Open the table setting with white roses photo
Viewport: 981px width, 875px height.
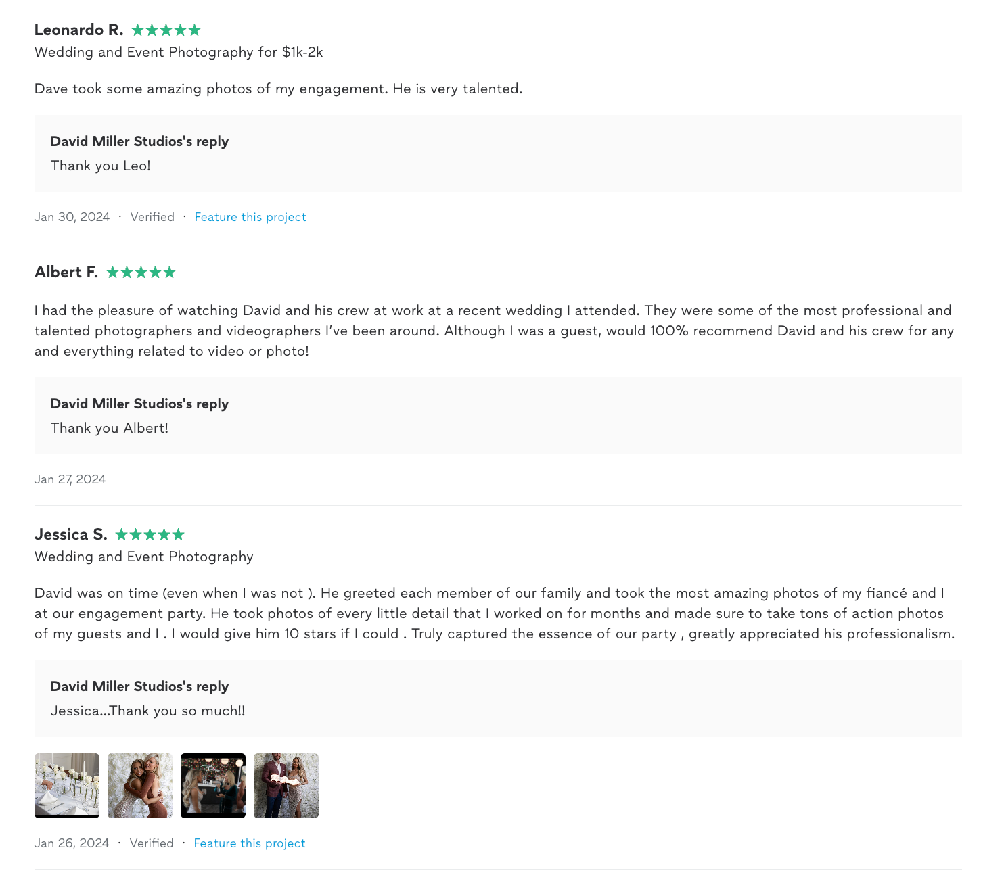(x=67, y=786)
